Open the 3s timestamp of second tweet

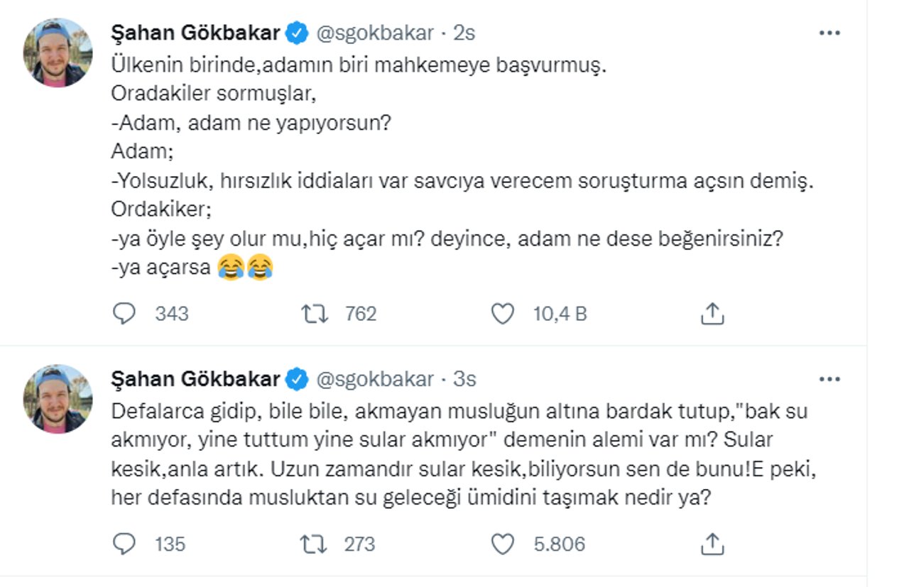[x=466, y=379]
